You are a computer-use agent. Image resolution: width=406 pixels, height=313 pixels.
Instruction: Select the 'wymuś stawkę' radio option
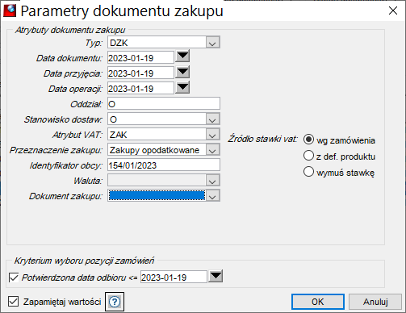[308, 172]
